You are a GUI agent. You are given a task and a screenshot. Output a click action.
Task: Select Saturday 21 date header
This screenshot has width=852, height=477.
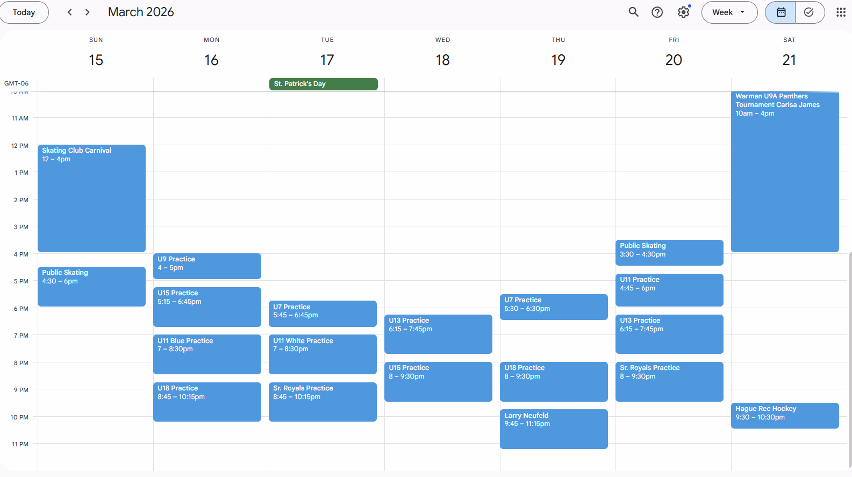click(x=789, y=60)
